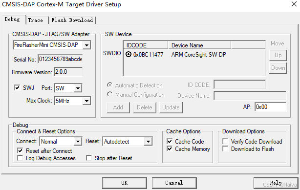Select the 0x0BC11477 IDCODE radio button

(129, 55)
